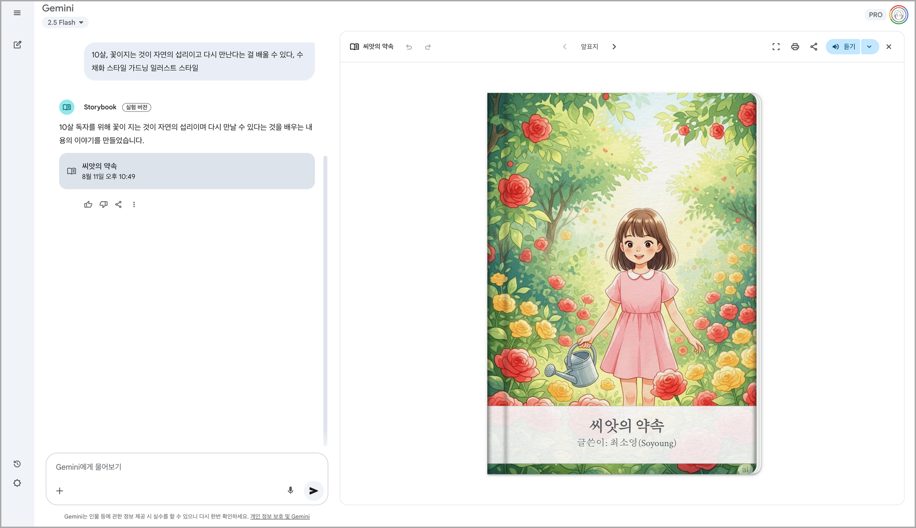Click the Gemini에게 물어보기 input field

tap(183, 467)
